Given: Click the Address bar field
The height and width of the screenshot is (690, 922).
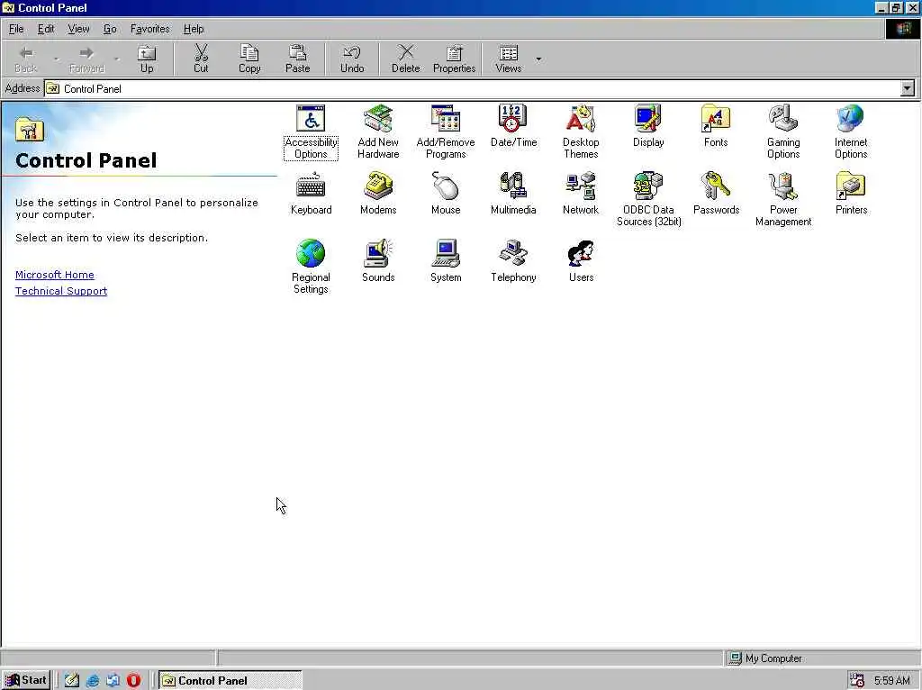Looking at the screenshot, I should [x=472, y=88].
